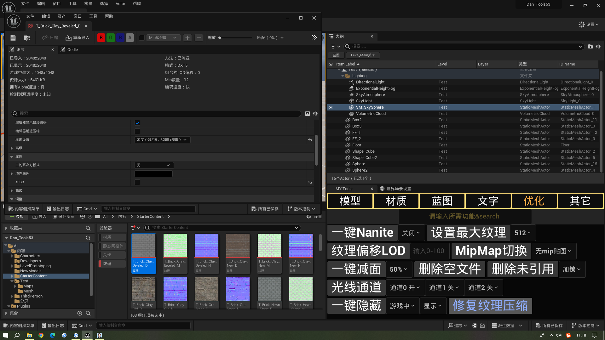Select T_Brick_Clay_Beveled_M texture thumbnail
The width and height of the screenshot is (605, 340).
[175, 253]
